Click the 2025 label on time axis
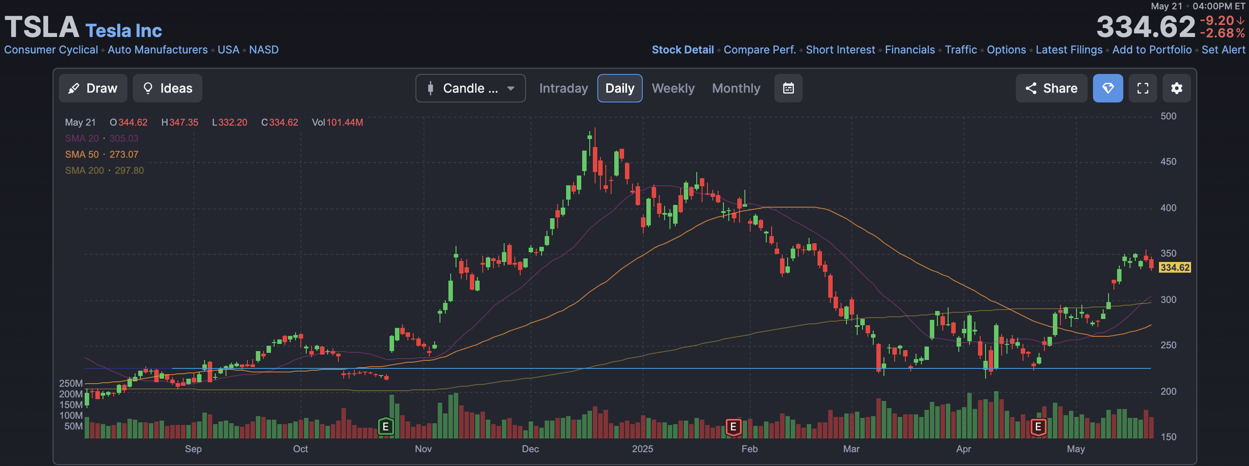 642,449
